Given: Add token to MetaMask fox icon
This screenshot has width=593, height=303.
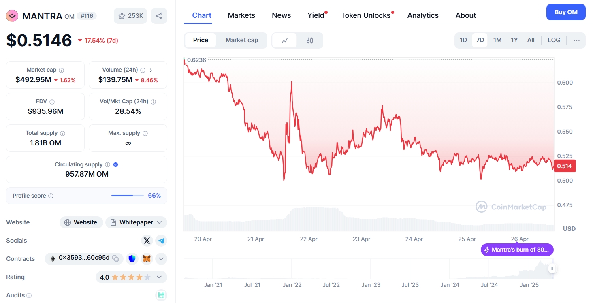Looking at the screenshot, I should 147,258.
